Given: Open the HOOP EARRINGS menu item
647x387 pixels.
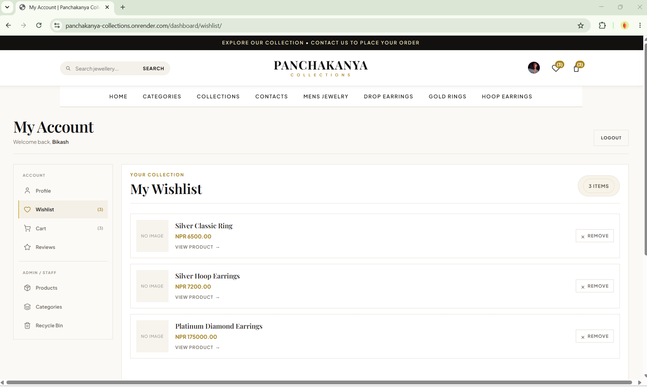Looking at the screenshot, I should pos(507,97).
